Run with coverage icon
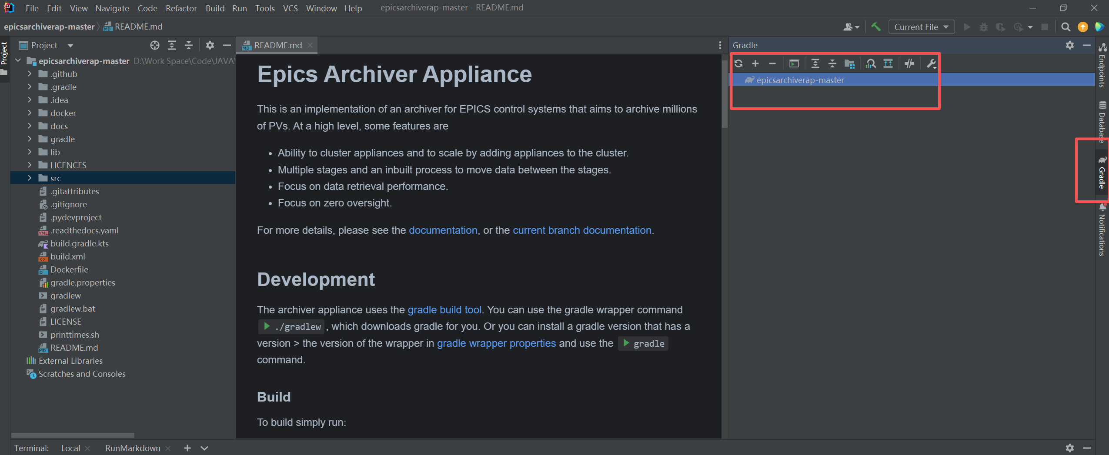The height and width of the screenshot is (455, 1109). [x=1001, y=27]
